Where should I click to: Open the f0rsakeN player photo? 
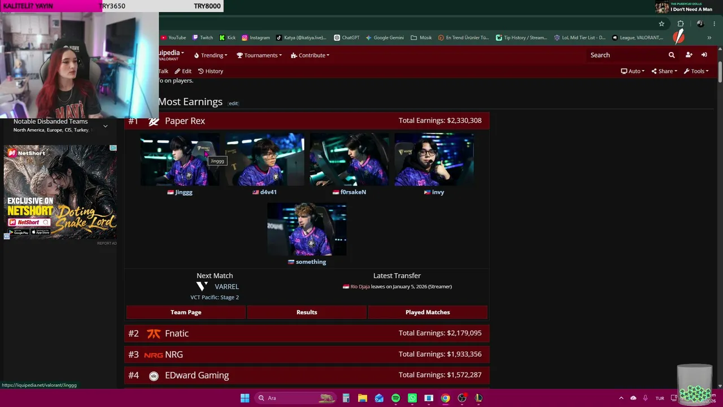pos(350,159)
